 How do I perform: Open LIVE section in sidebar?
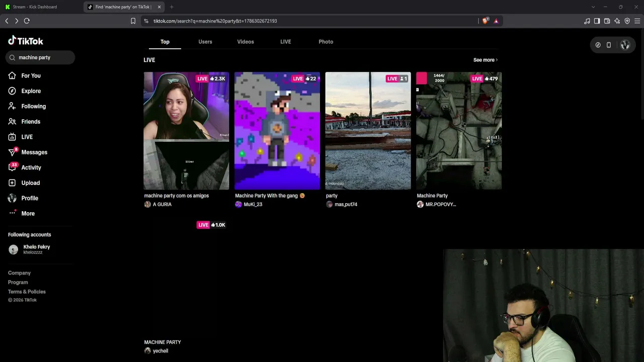[27, 137]
